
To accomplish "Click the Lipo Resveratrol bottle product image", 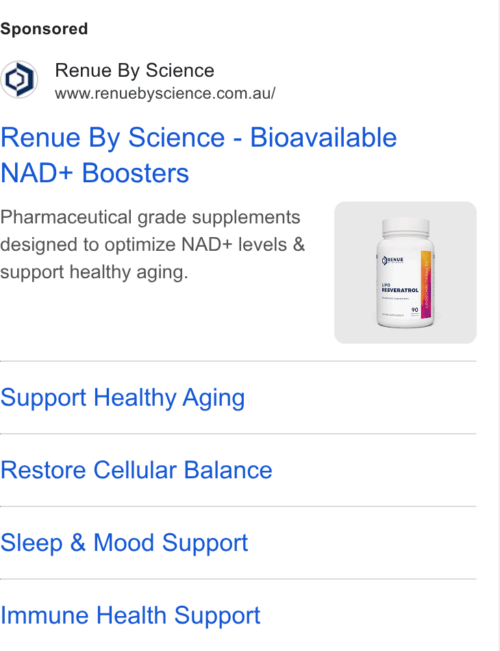I will 405,273.
